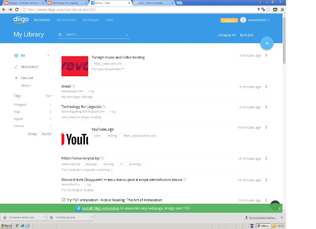Close the downloads bar
Viewport: 316px width, 229px height.
(281, 217)
